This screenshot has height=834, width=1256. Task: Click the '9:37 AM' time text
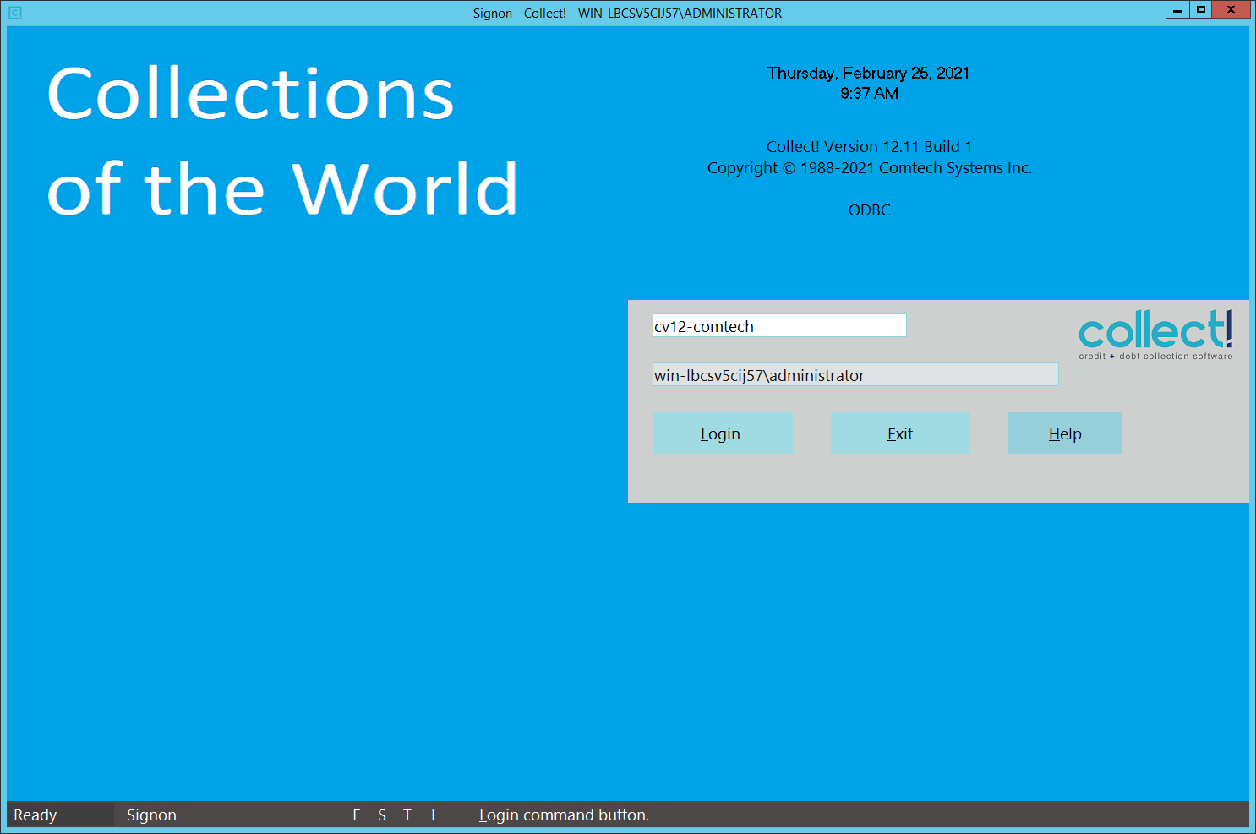(869, 94)
